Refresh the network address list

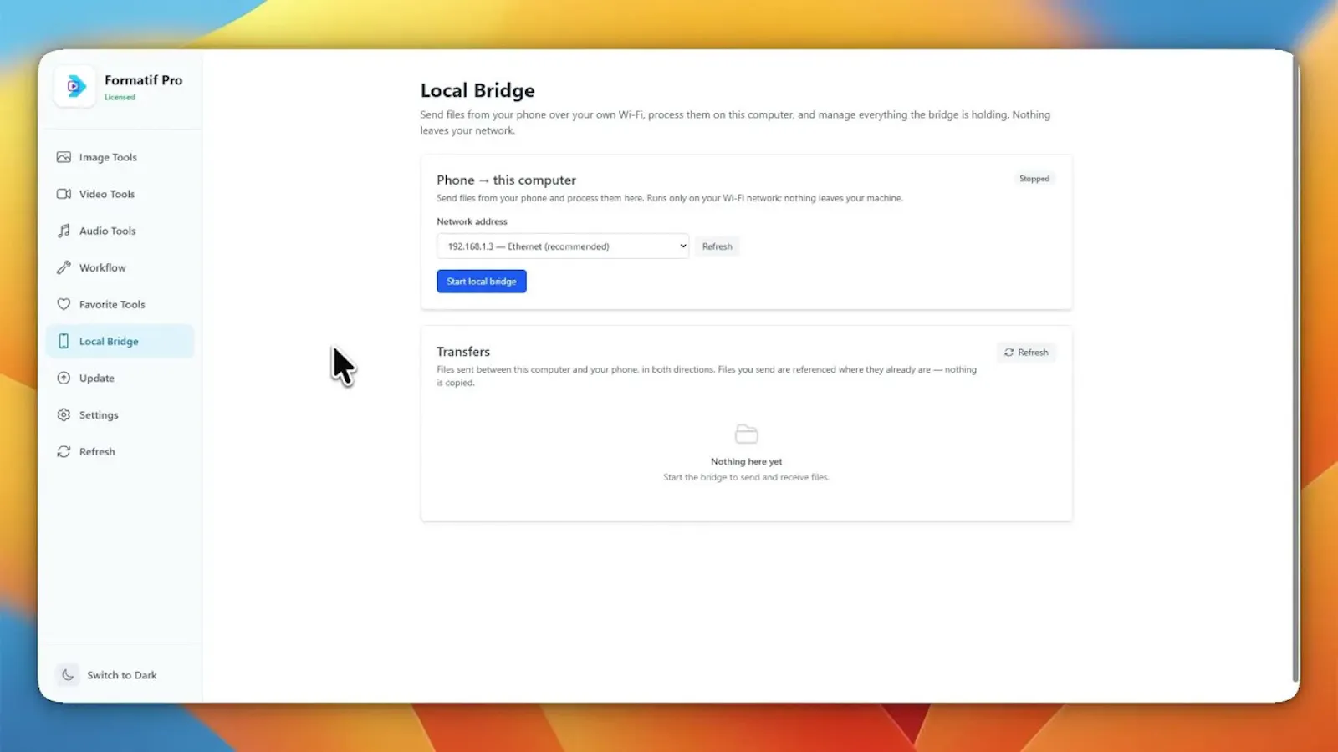pos(717,246)
